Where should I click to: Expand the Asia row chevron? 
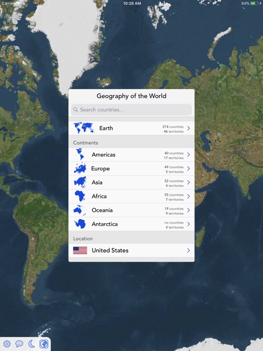(189, 182)
